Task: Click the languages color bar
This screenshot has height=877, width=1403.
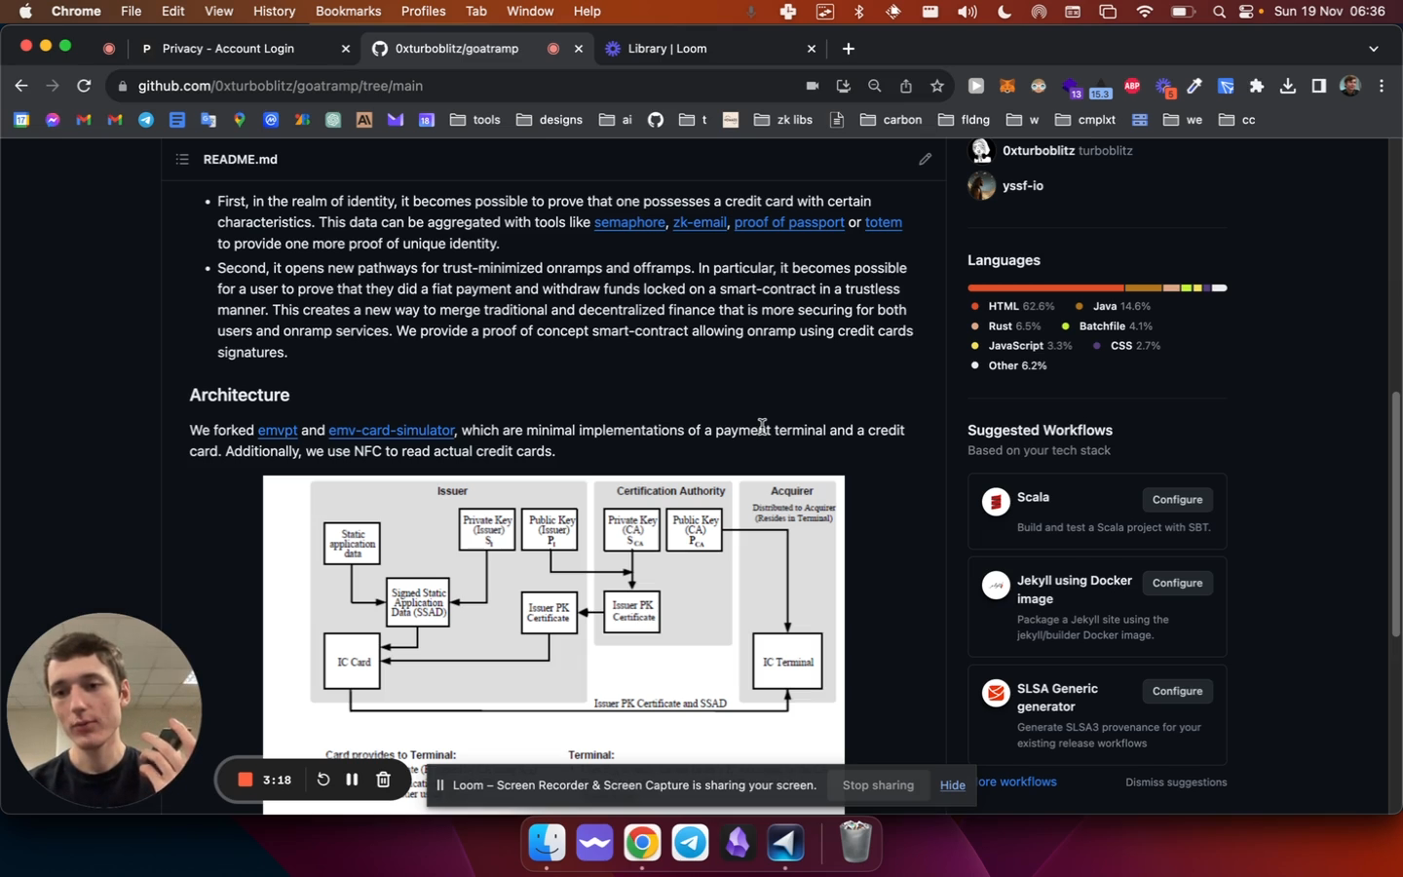Action: (1097, 287)
